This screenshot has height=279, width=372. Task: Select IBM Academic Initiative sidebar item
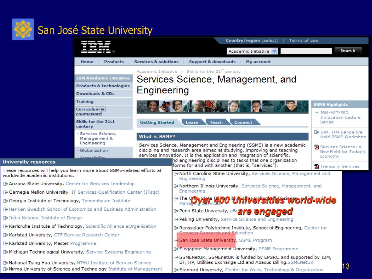pyautogui.click(x=104, y=78)
